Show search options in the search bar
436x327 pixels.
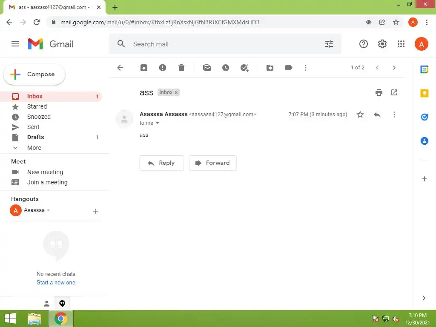(329, 44)
